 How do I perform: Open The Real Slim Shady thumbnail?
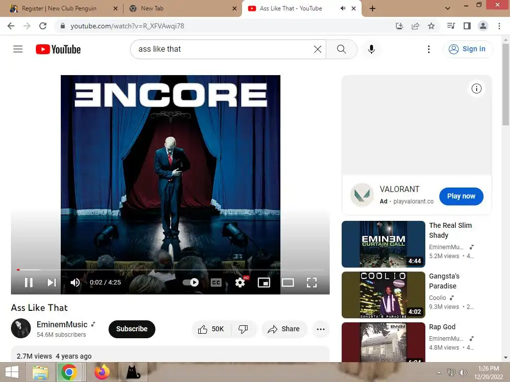point(383,244)
